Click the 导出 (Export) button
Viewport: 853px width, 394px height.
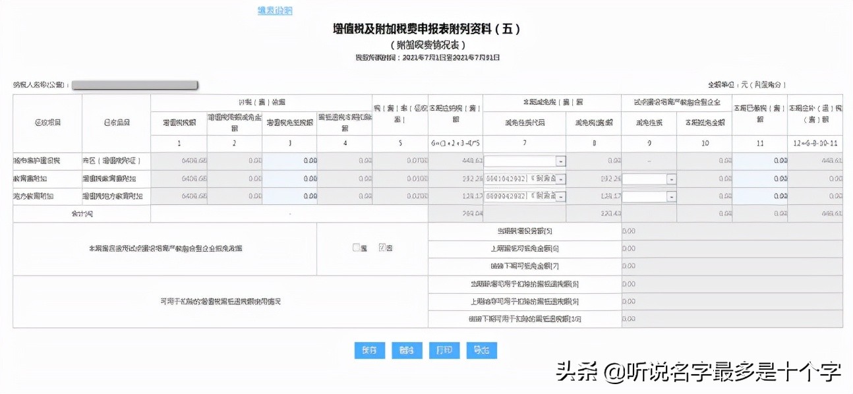[481, 351]
